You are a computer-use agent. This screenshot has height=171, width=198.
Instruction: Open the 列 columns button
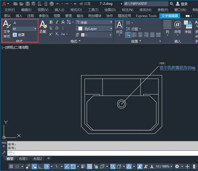point(167,28)
